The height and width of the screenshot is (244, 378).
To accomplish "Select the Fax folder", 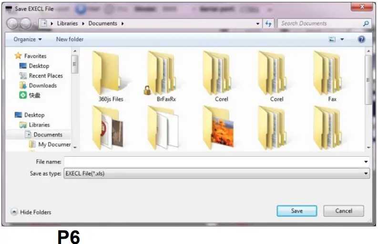I will pyautogui.click(x=332, y=76).
